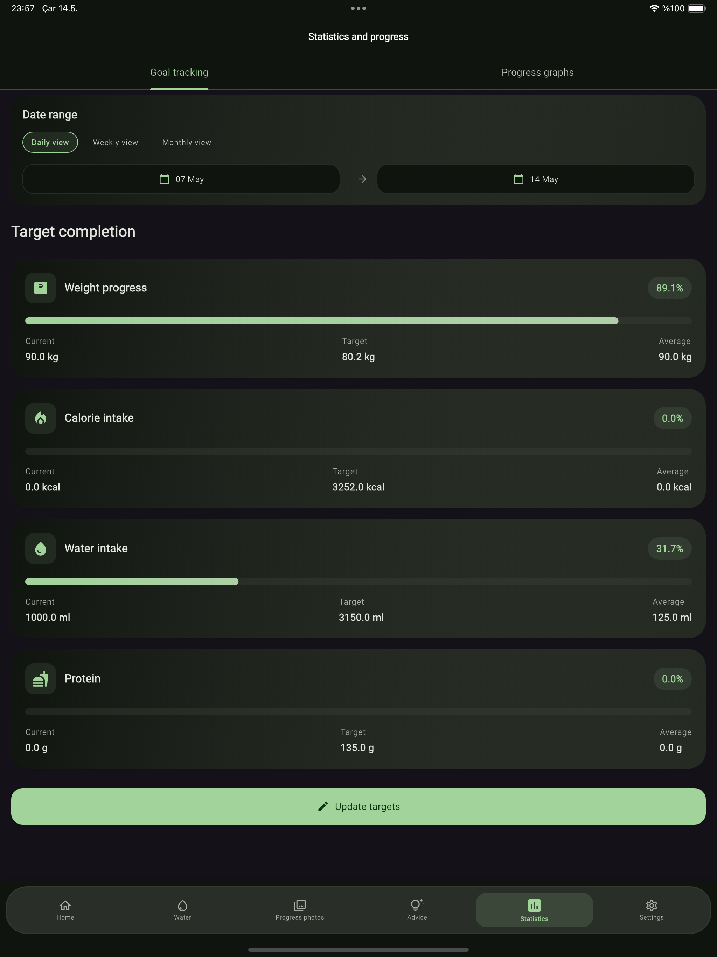Open the Water tab in bottom bar
This screenshot has height=957, width=717.
pos(182,909)
